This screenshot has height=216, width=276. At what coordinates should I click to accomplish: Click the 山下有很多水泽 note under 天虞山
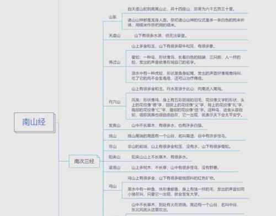[x=160, y=36]
